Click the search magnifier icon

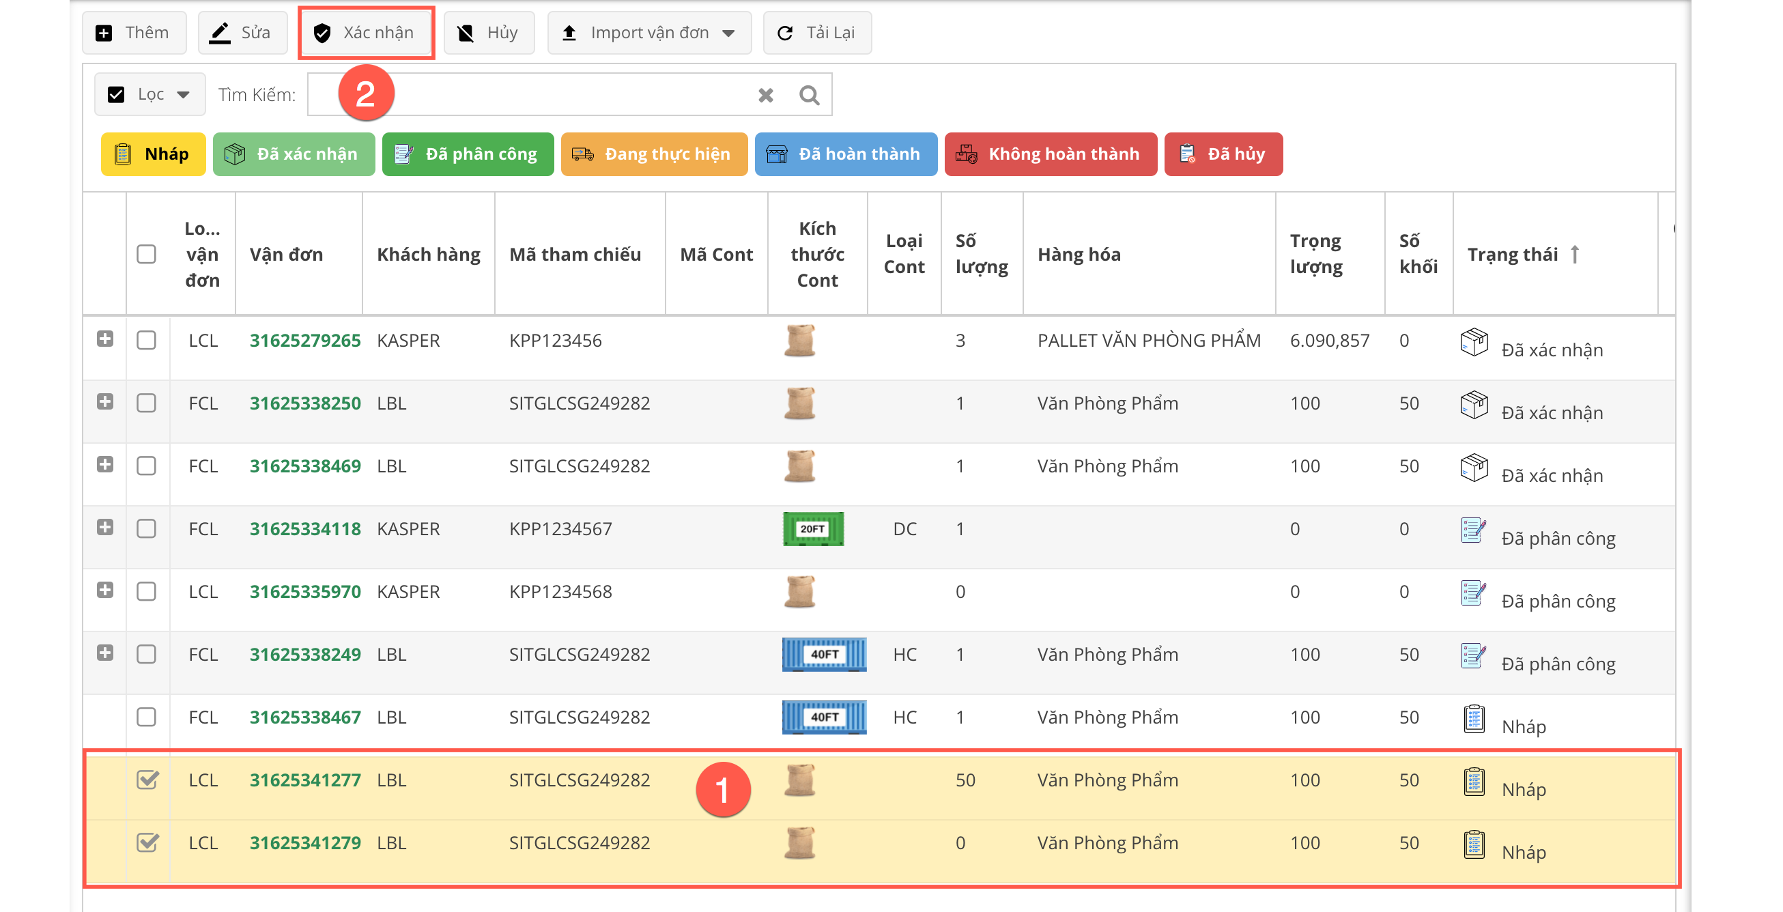click(808, 95)
